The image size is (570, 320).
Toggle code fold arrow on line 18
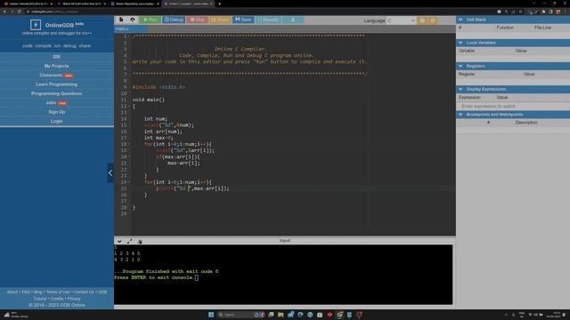(129, 144)
